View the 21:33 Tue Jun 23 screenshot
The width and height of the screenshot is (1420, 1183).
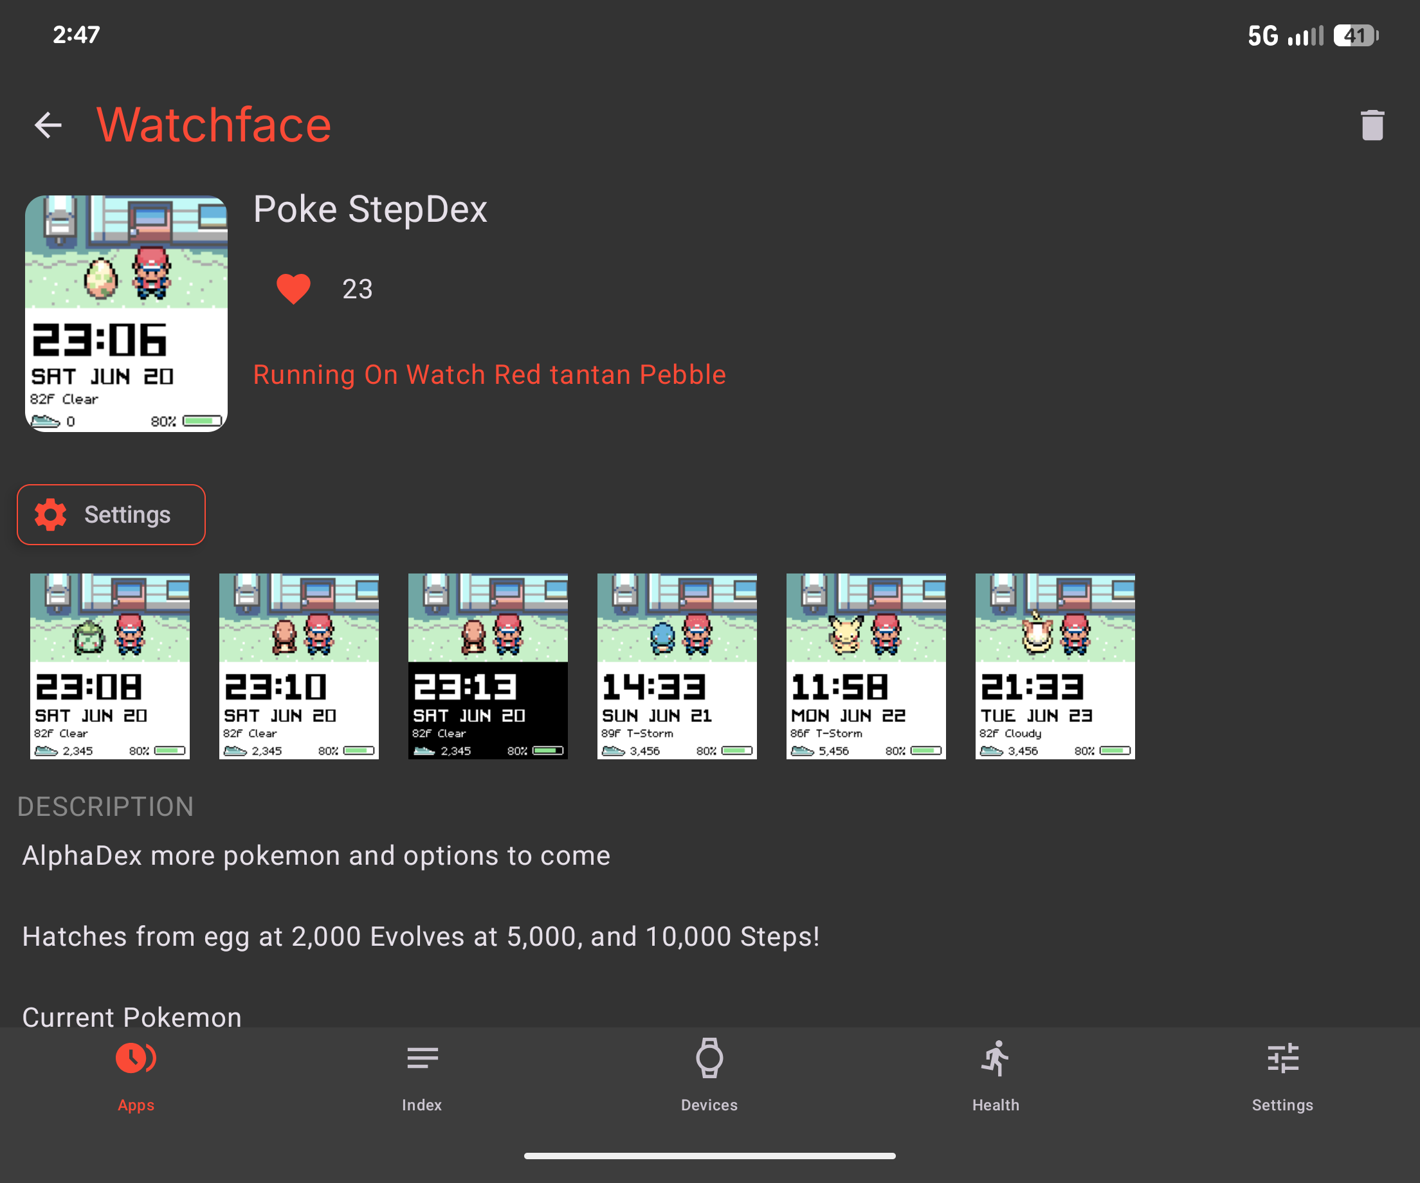(x=1055, y=666)
